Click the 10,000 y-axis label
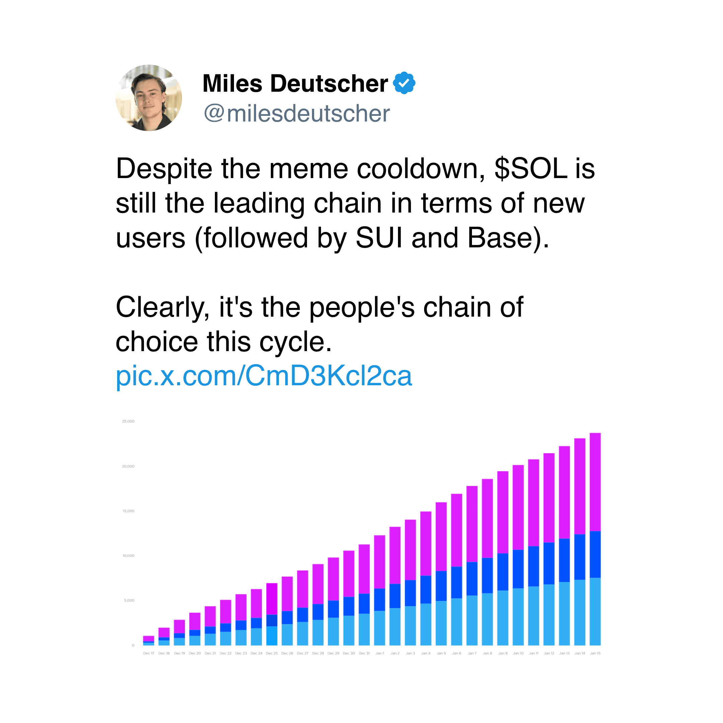 [128, 556]
